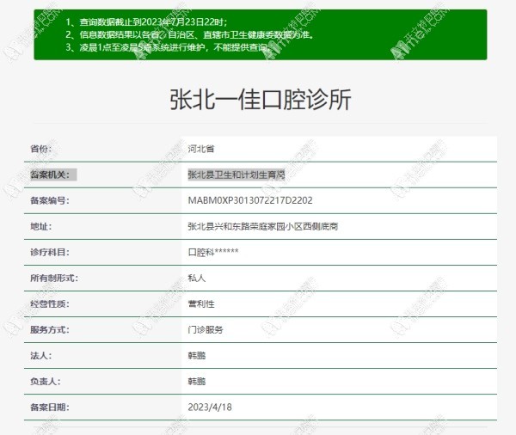Screen dimensions: 516x435
Task: Click the 省份 label
Action: pos(40,149)
